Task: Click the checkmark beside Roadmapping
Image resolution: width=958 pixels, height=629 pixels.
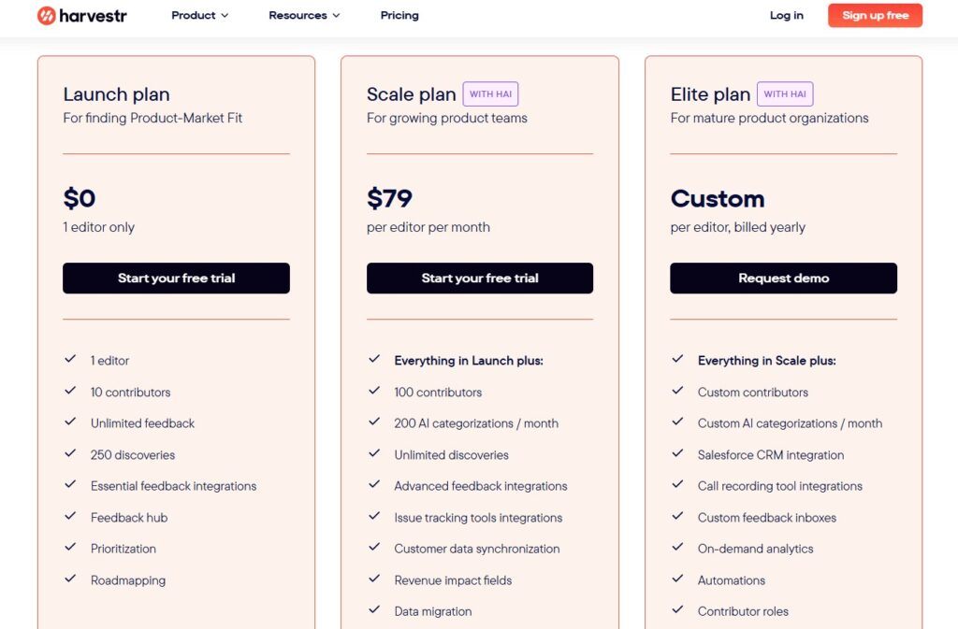Action: pos(70,579)
